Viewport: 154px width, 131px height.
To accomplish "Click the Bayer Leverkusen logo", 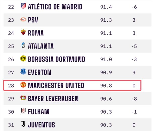I will click(x=23, y=98).
